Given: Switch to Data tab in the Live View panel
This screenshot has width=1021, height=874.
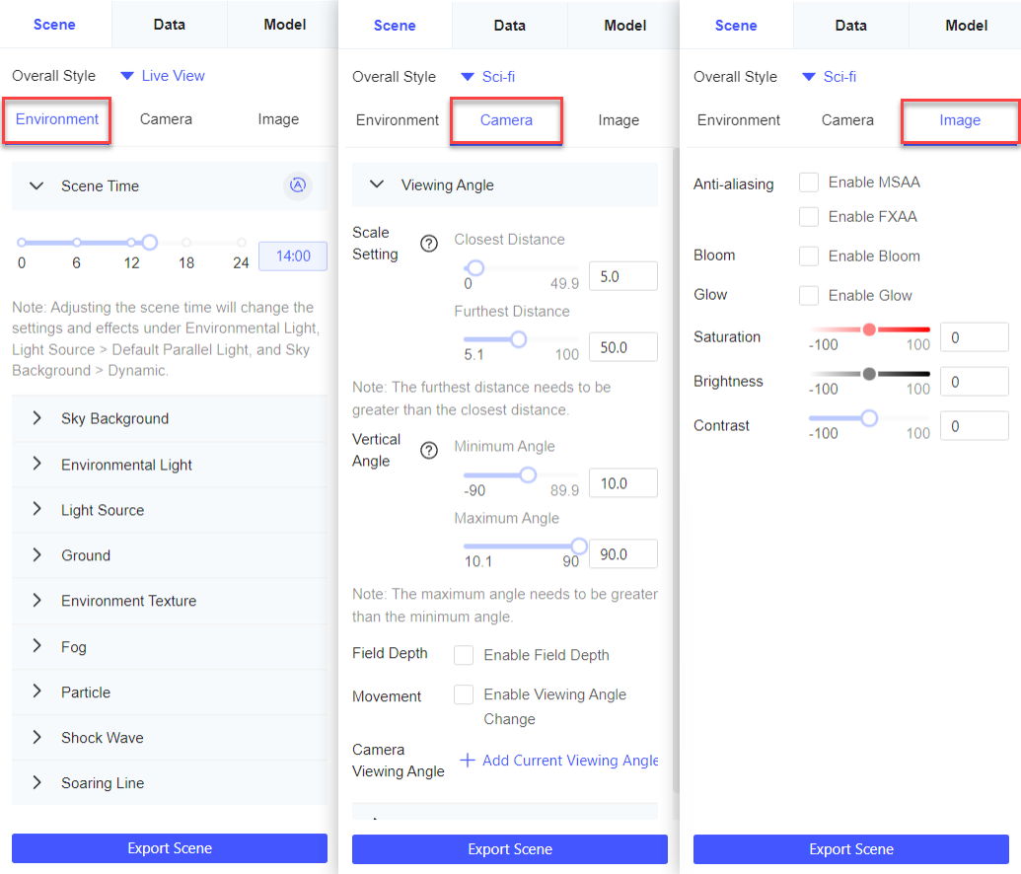Looking at the screenshot, I should coord(170,24).
